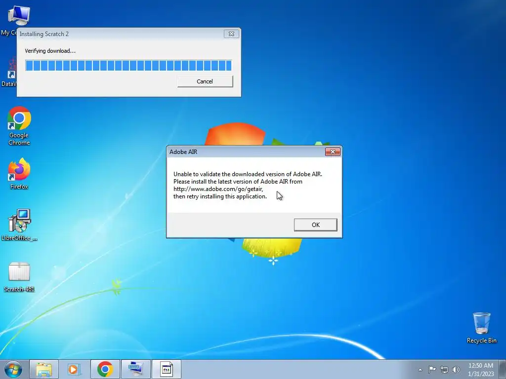Click the Show desktop strip
506x379 pixels.
[x=503, y=369]
